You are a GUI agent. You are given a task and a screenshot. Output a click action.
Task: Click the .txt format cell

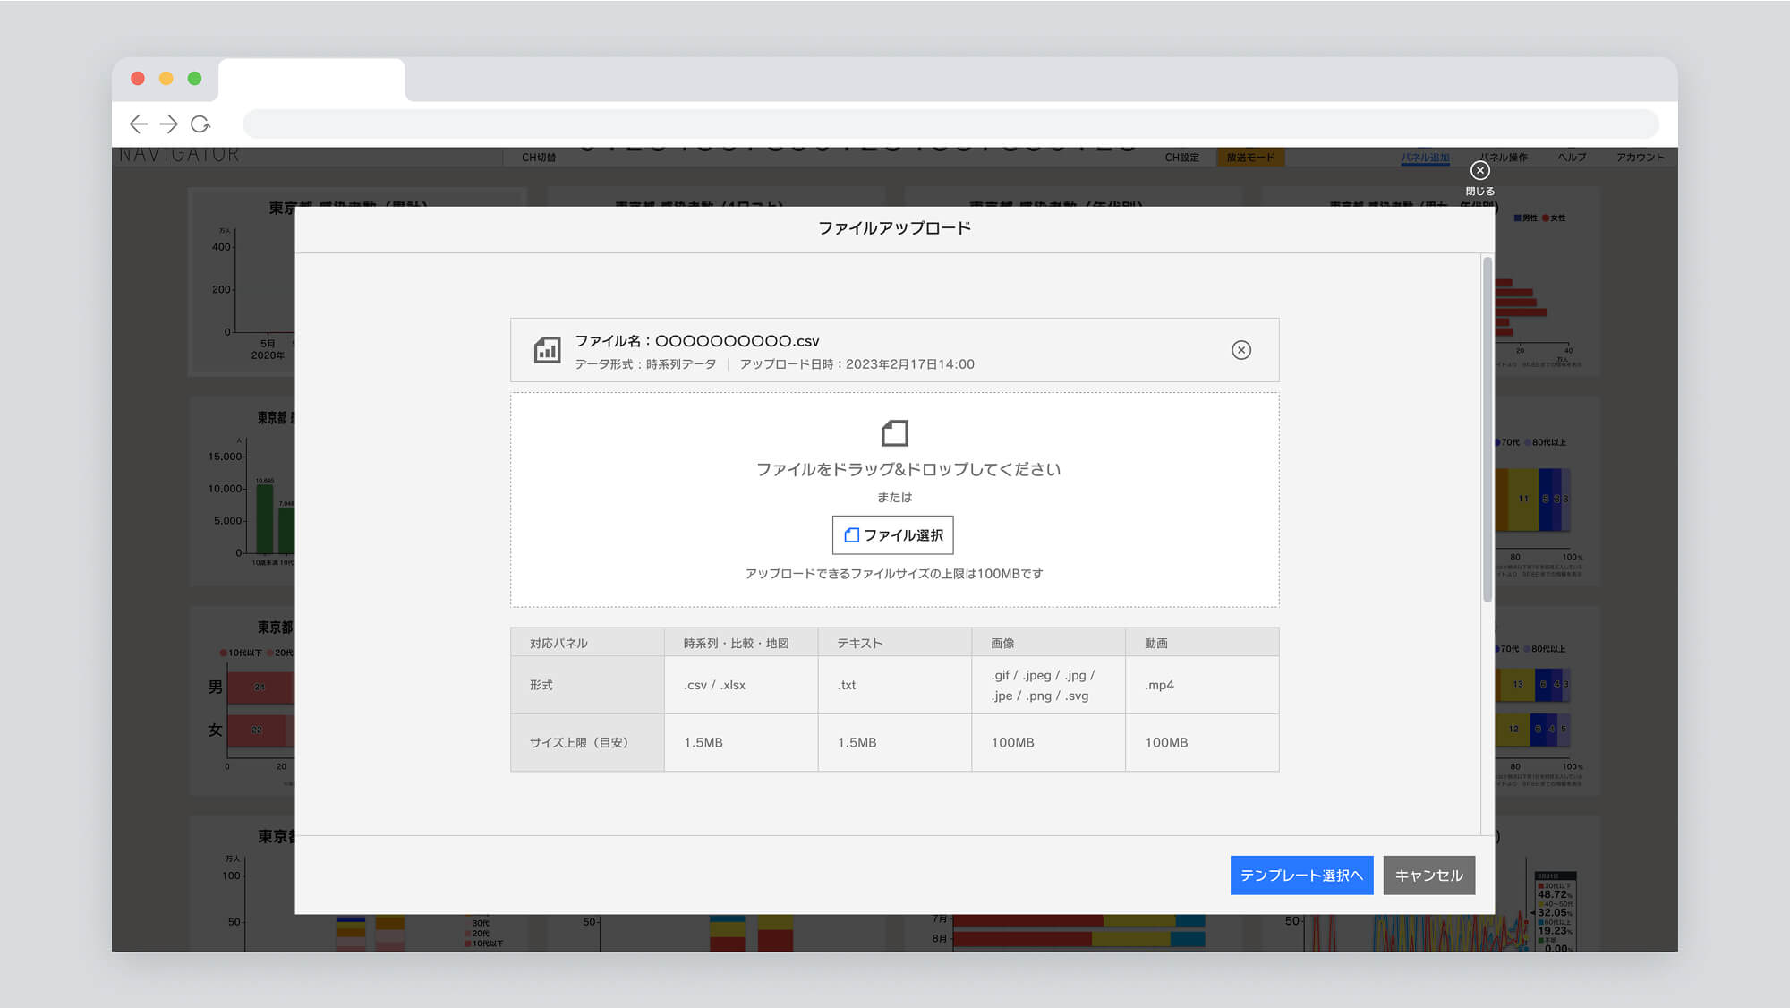(895, 685)
